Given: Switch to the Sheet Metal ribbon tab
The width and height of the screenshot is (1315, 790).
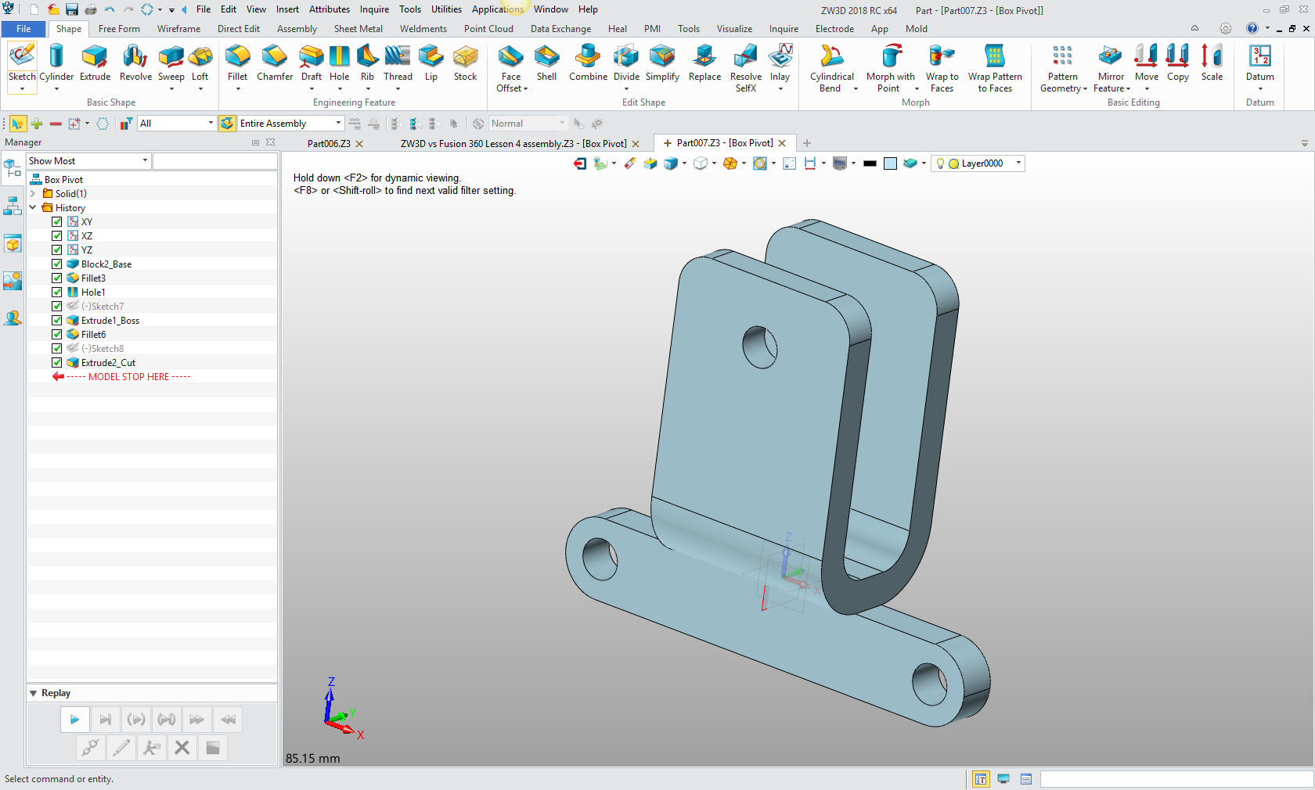Looking at the screenshot, I should click(358, 29).
